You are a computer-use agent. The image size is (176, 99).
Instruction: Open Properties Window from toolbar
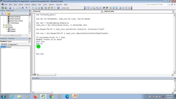click(49, 8)
